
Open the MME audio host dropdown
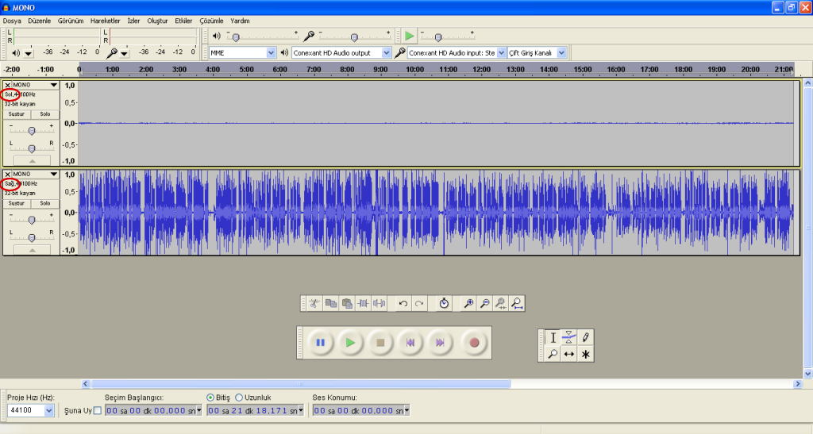click(x=272, y=53)
